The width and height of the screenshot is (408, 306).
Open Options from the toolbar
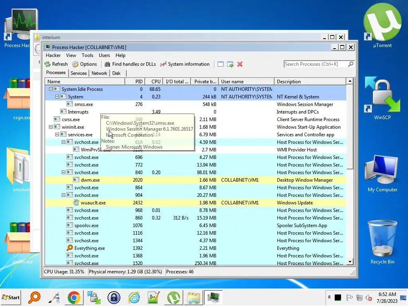tap(84, 64)
